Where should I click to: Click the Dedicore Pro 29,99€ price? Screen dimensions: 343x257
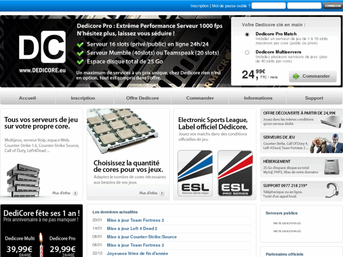click(x=63, y=249)
